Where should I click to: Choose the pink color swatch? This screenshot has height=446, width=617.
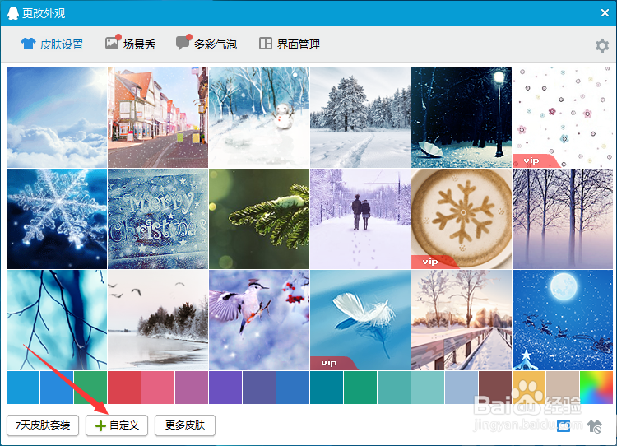coord(158,388)
